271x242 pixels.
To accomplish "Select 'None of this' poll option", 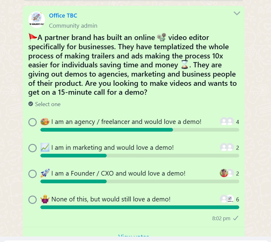I will 32,200.
